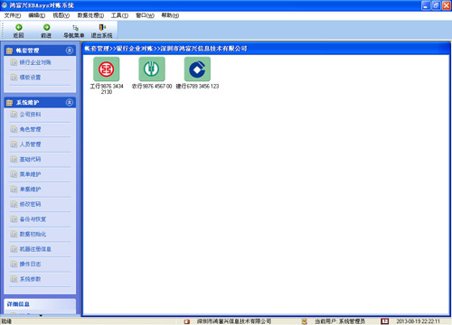452x325 pixels.
Task: Click the calendar icon beside the status bar date
Action: point(384,321)
